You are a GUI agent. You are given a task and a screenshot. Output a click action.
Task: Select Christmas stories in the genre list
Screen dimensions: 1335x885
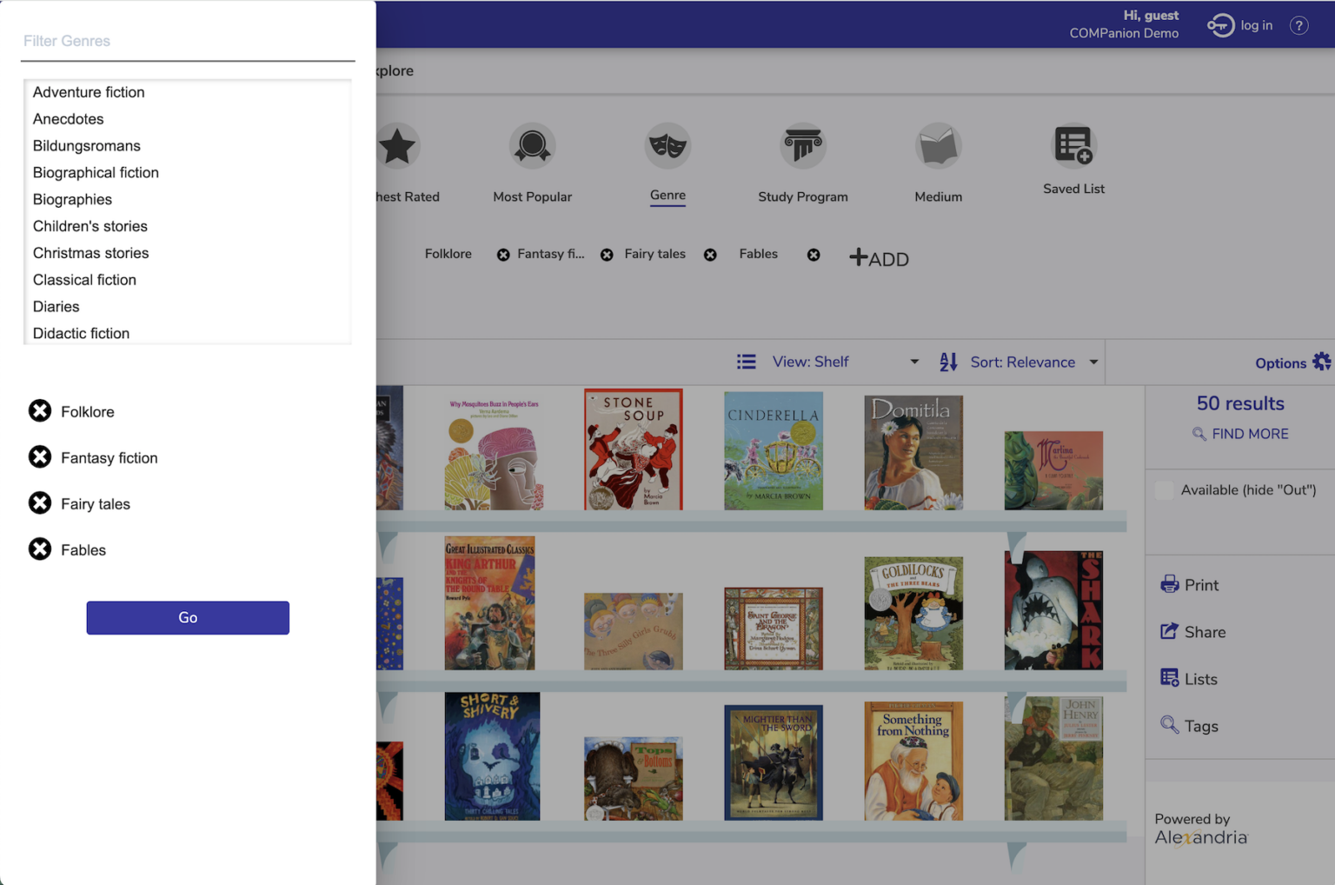point(90,253)
